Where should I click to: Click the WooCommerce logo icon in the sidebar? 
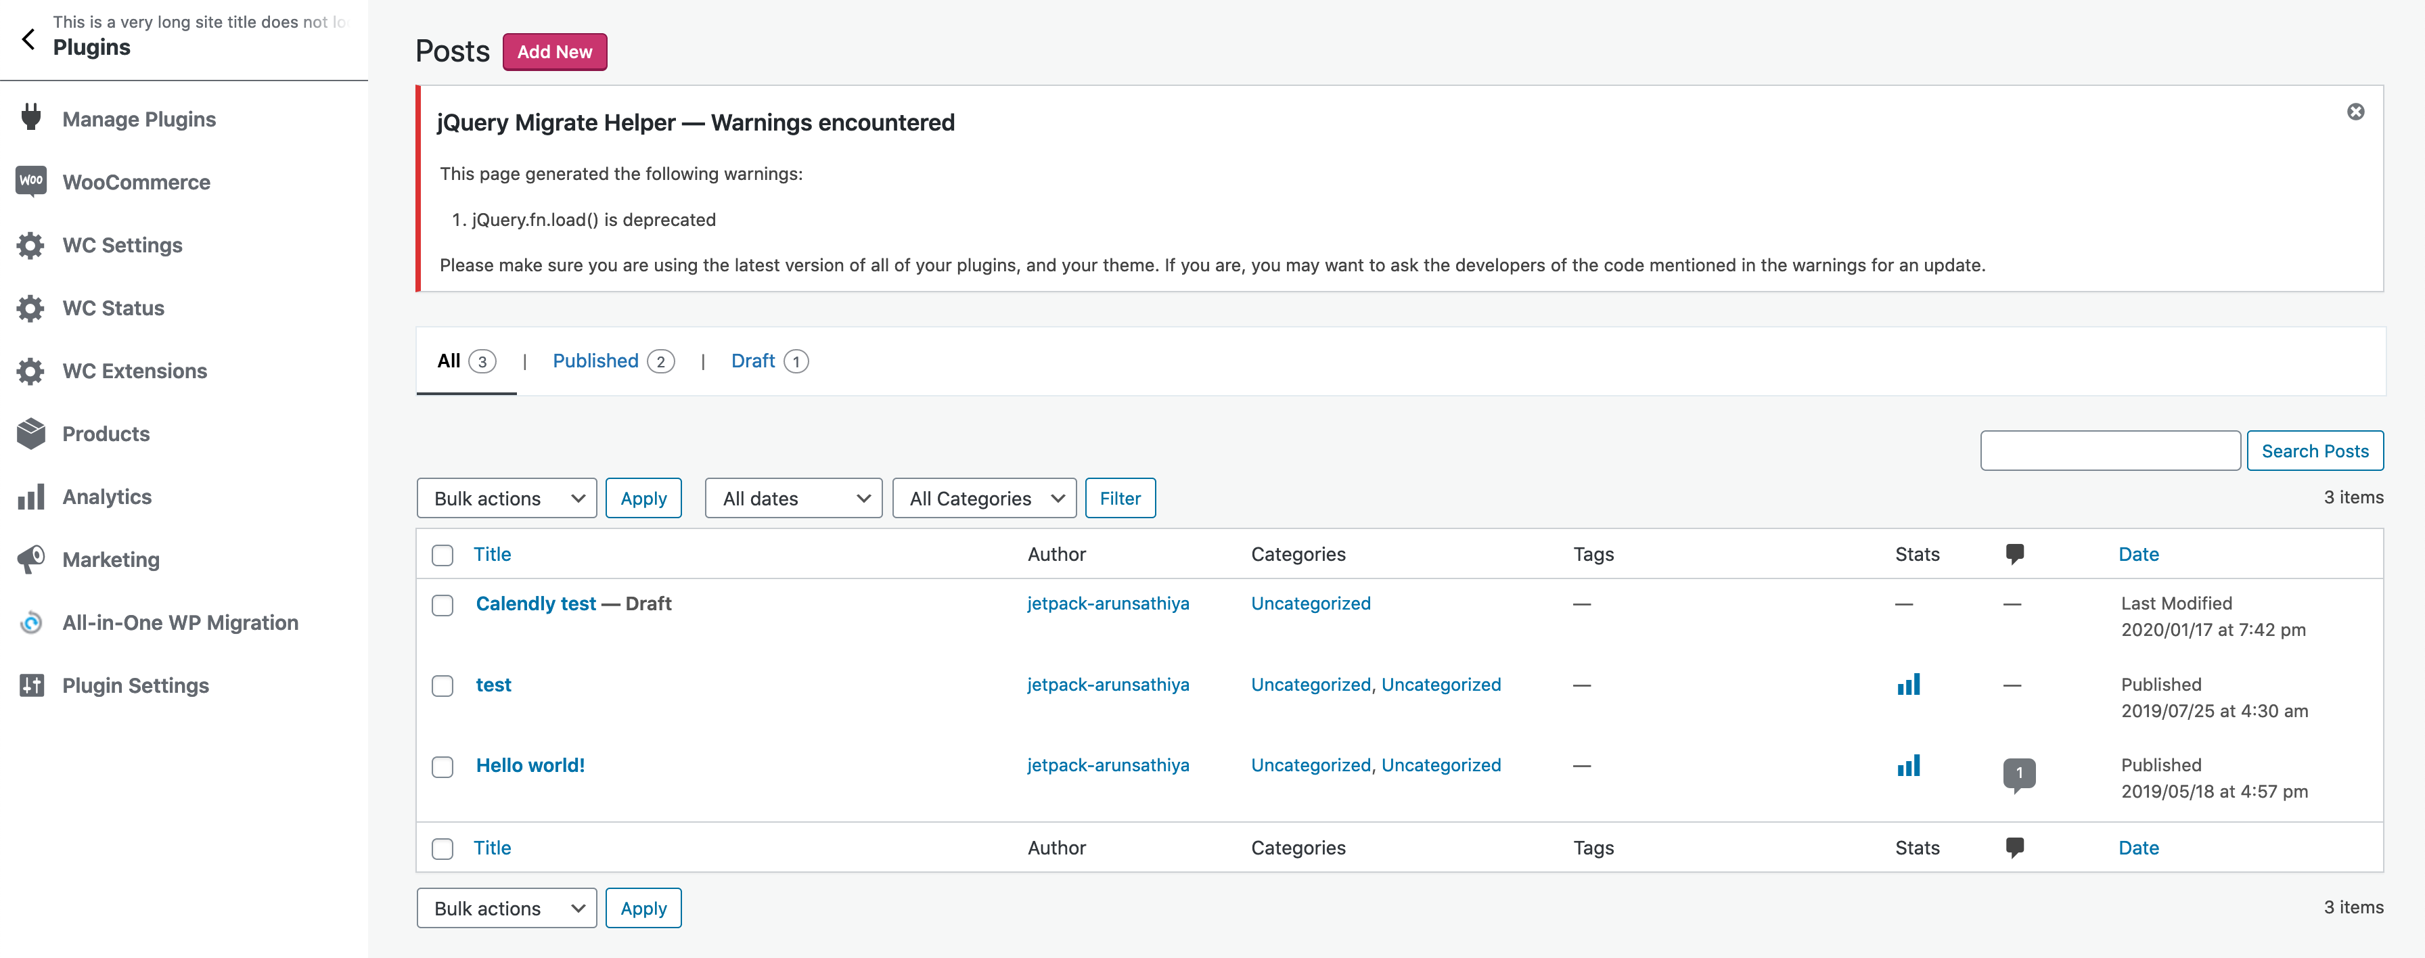(x=31, y=181)
